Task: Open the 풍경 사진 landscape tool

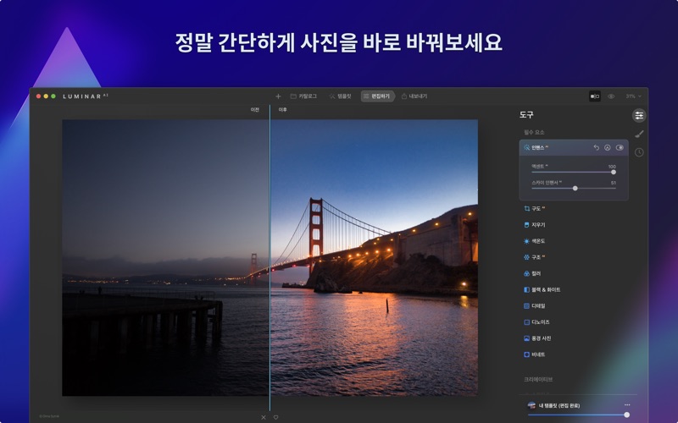Action: click(x=537, y=338)
